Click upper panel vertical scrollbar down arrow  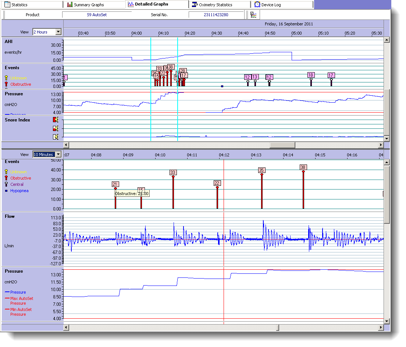click(387, 138)
